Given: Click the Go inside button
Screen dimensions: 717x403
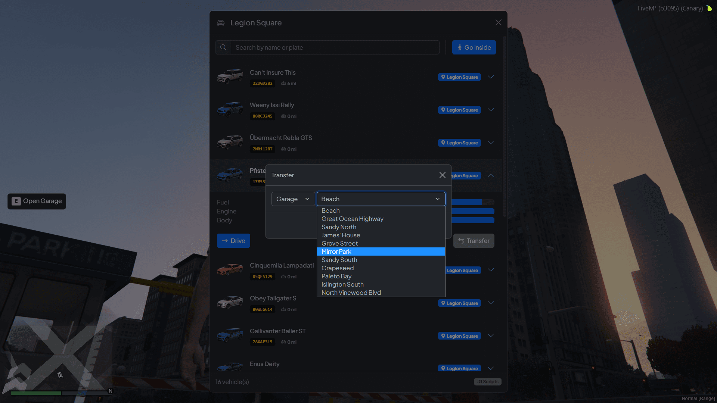Looking at the screenshot, I should click(474, 47).
